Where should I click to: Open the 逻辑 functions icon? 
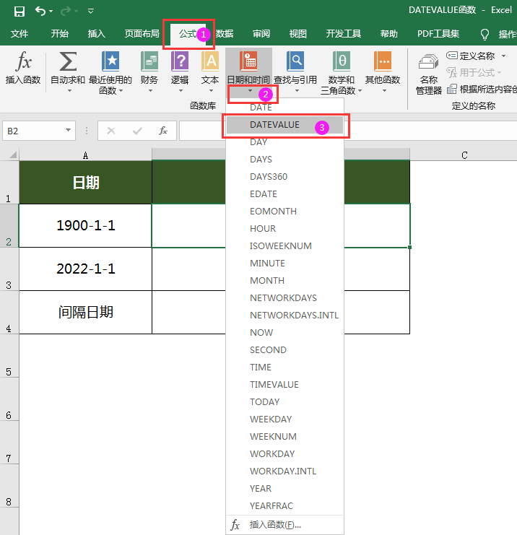pos(180,61)
